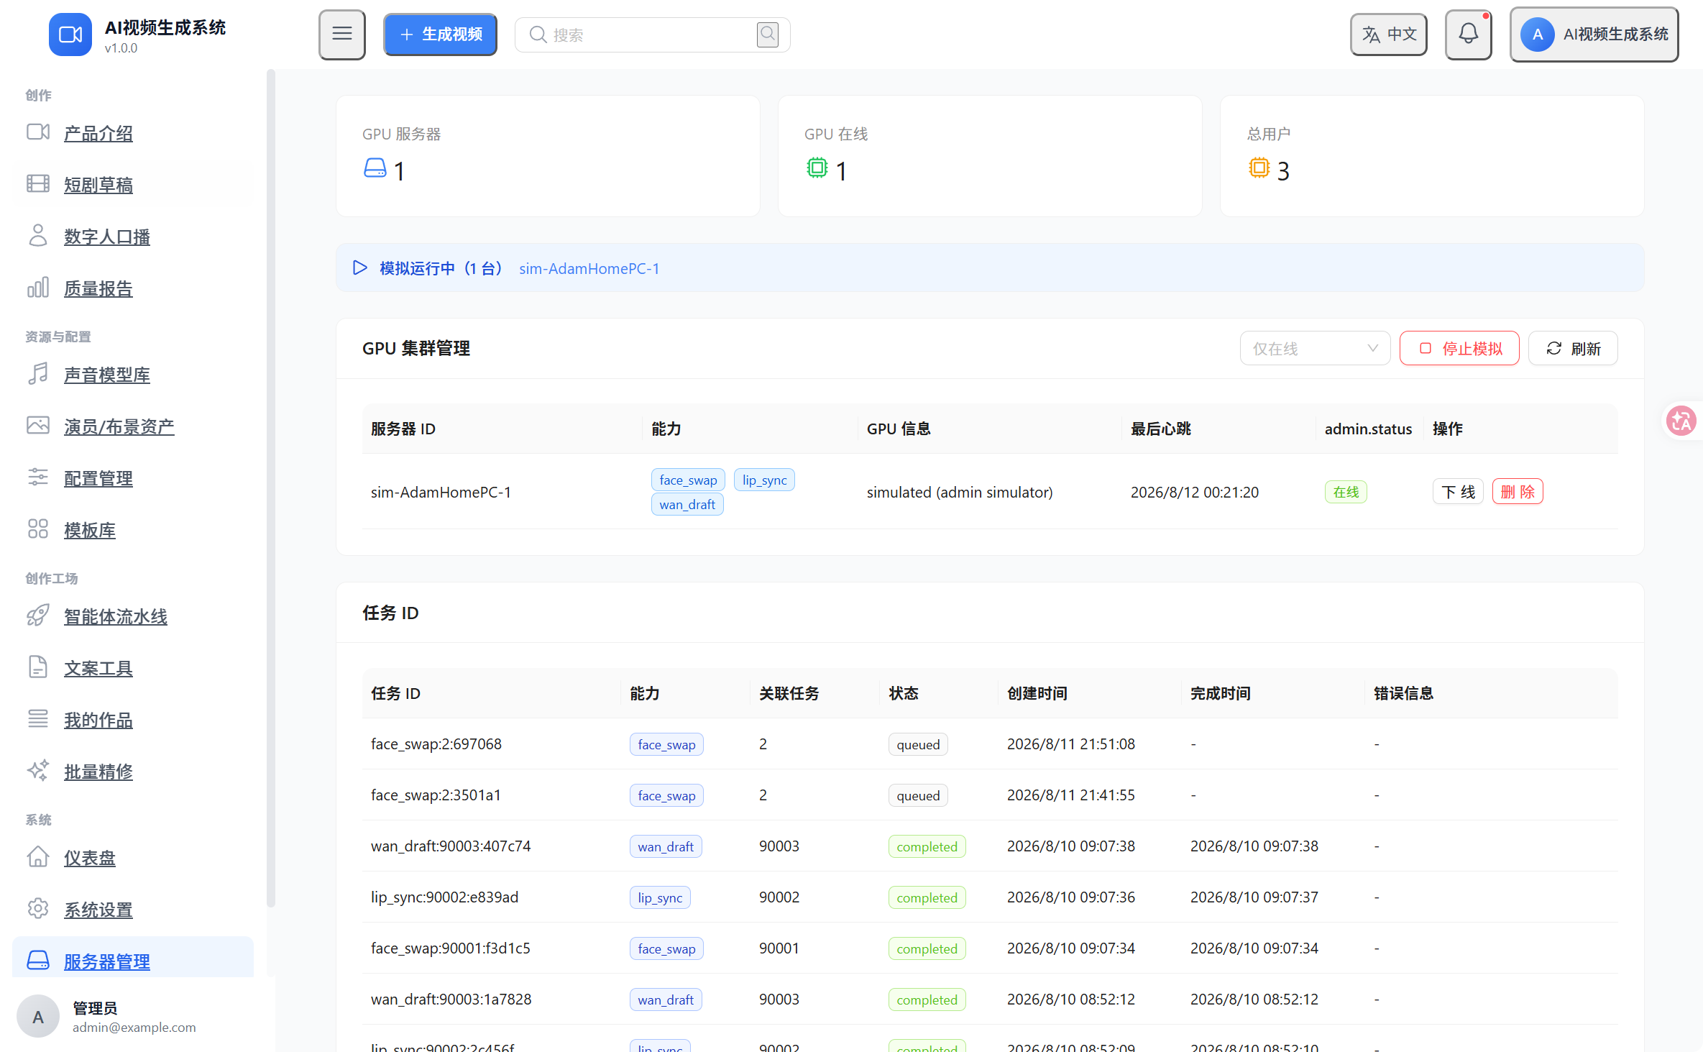The height and width of the screenshot is (1052, 1703).
Task: Click the v1.0.0 version label
Action: [121, 48]
